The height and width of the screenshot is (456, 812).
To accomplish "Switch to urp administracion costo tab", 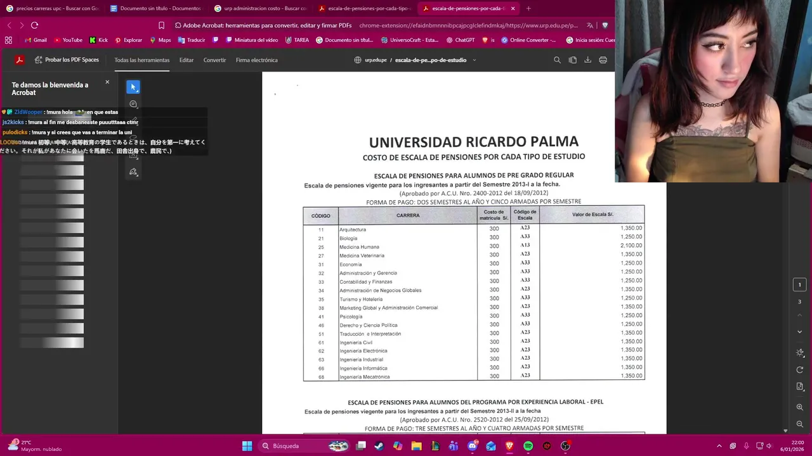I will pos(260,8).
